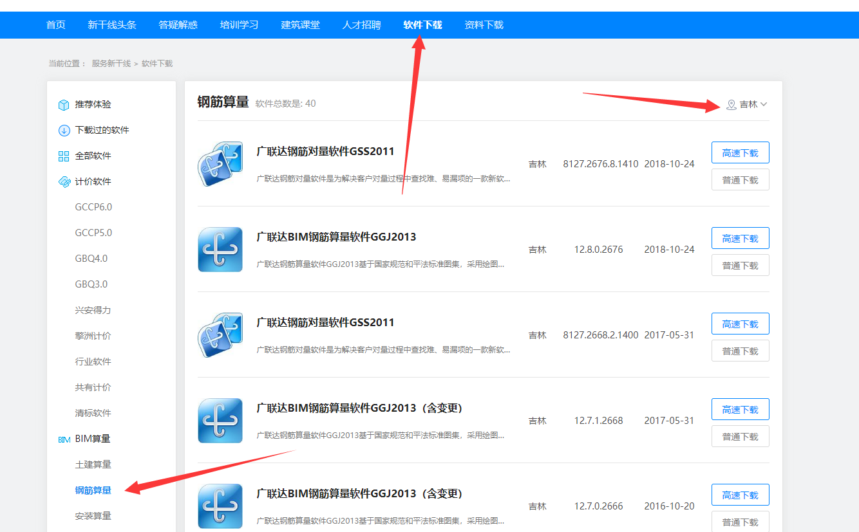Click the GGJ2013 icon for version 12.7.1.2668
Viewport: 859px width, 532px height.
pos(220,421)
